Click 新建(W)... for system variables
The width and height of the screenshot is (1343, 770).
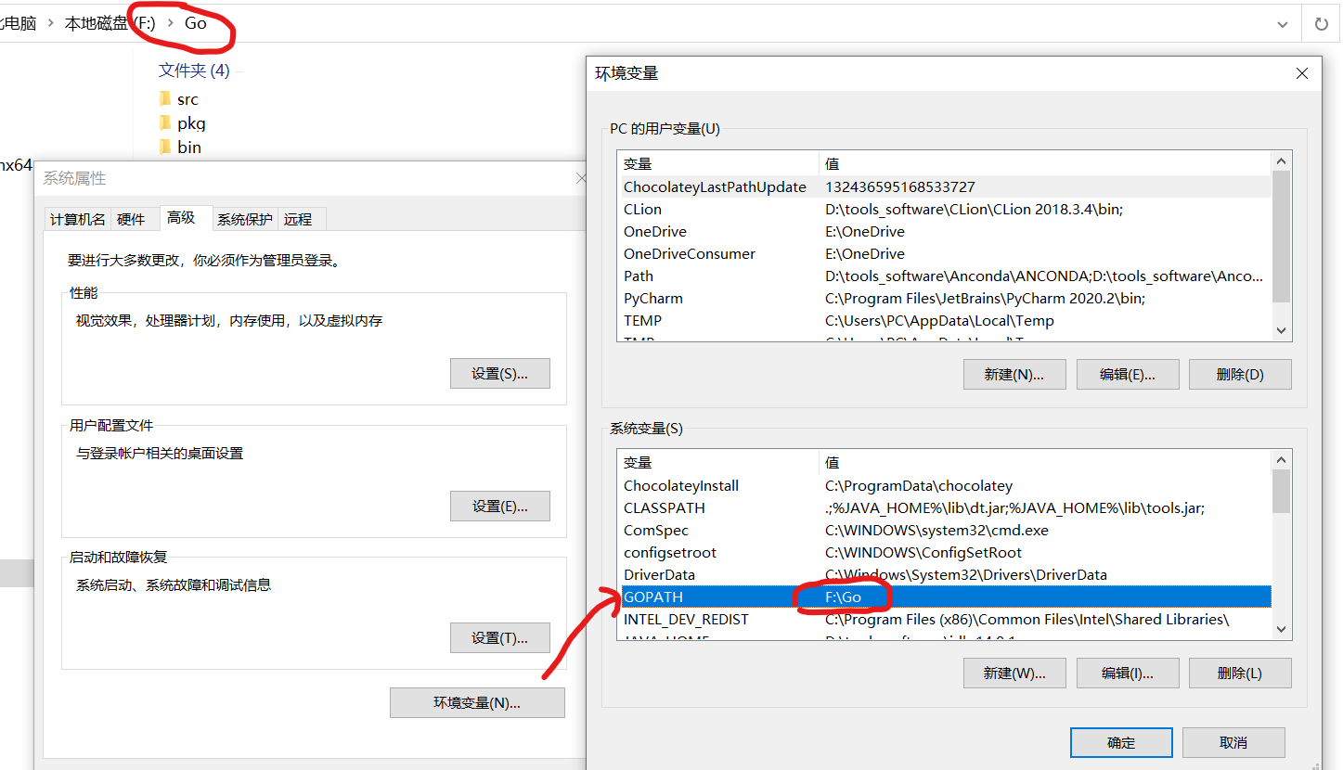click(1014, 674)
